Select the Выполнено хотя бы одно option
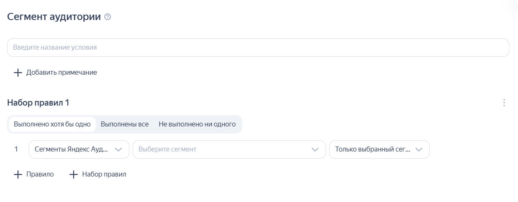This screenshot has width=518, height=202. pyautogui.click(x=52, y=124)
